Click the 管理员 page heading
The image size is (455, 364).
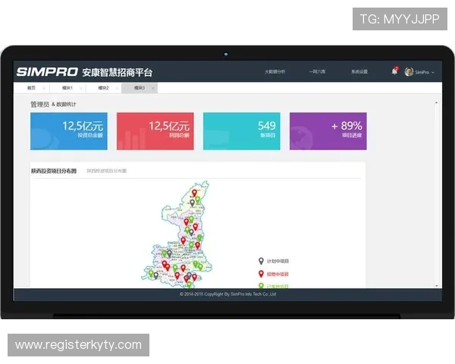39,104
